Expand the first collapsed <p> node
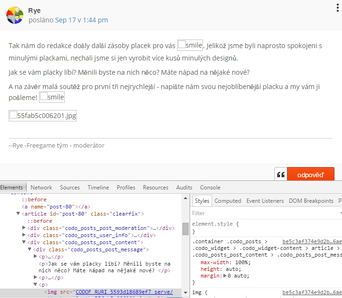Viewport: 342px width, 298px height. click(x=35, y=256)
